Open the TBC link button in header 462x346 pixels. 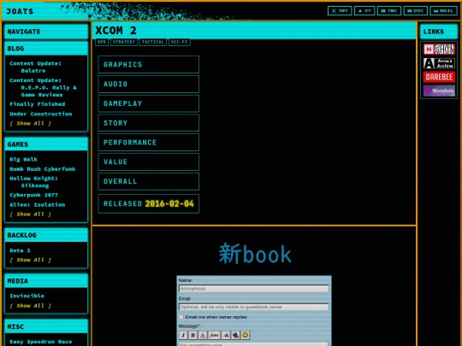[x=389, y=11]
